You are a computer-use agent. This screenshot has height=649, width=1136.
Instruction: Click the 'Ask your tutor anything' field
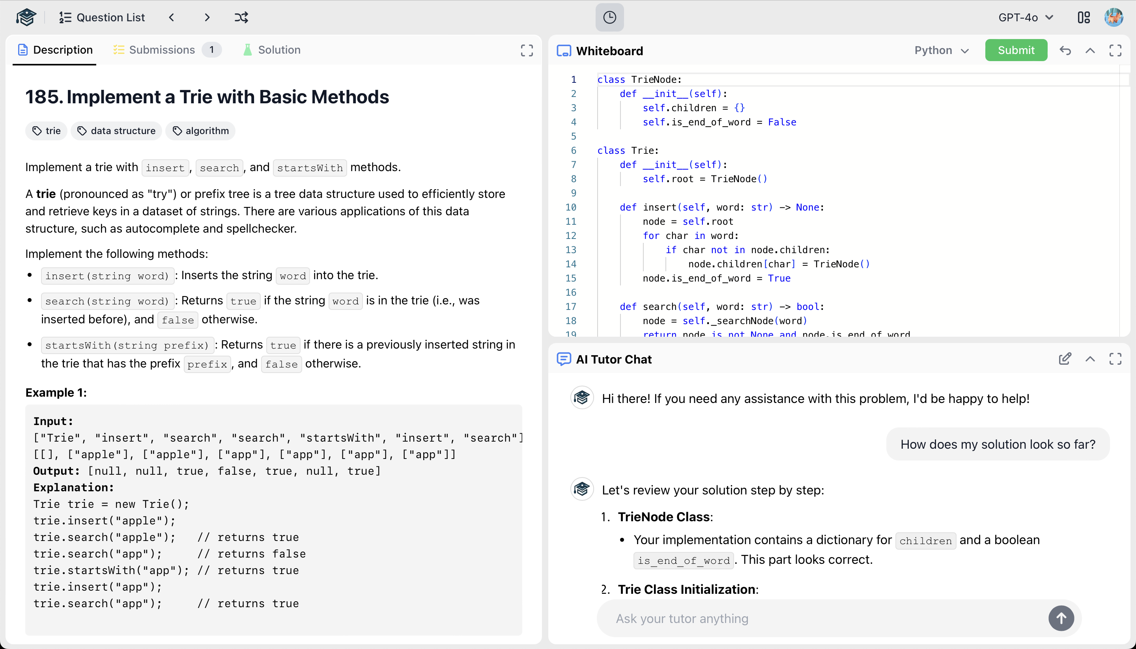click(x=820, y=618)
